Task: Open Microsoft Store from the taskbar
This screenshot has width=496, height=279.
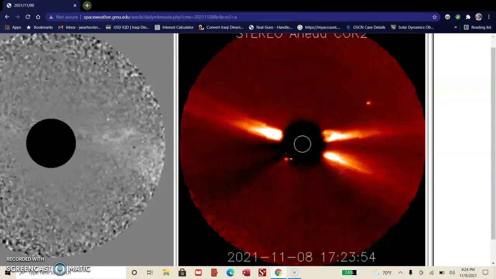Action: click(x=182, y=273)
